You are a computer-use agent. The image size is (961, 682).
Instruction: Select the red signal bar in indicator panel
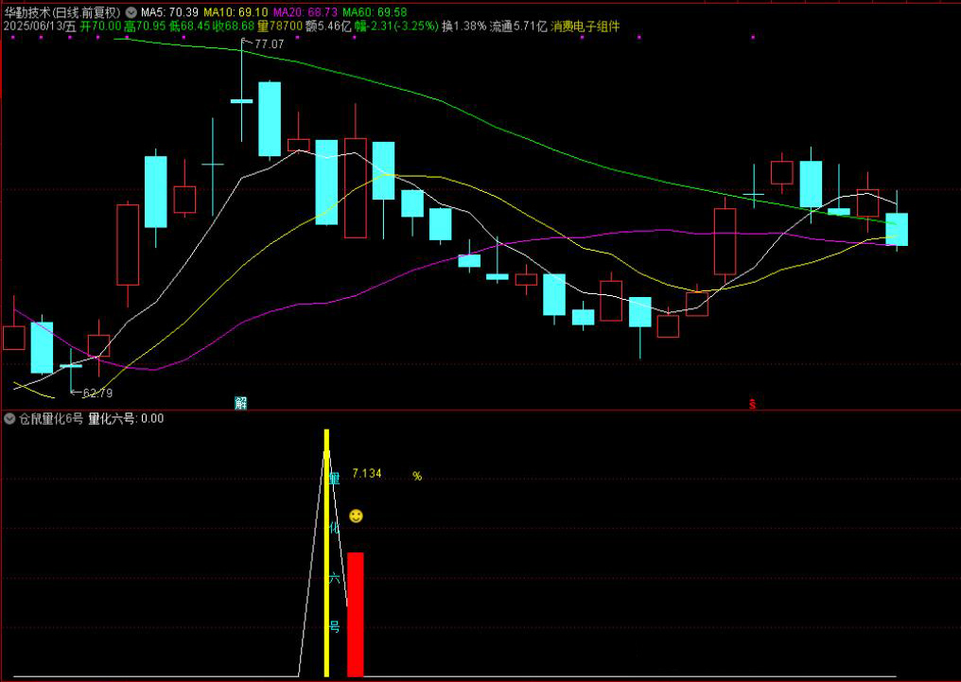tap(356, 614)
